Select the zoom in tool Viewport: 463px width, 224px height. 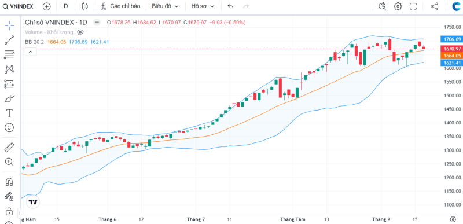9,161
